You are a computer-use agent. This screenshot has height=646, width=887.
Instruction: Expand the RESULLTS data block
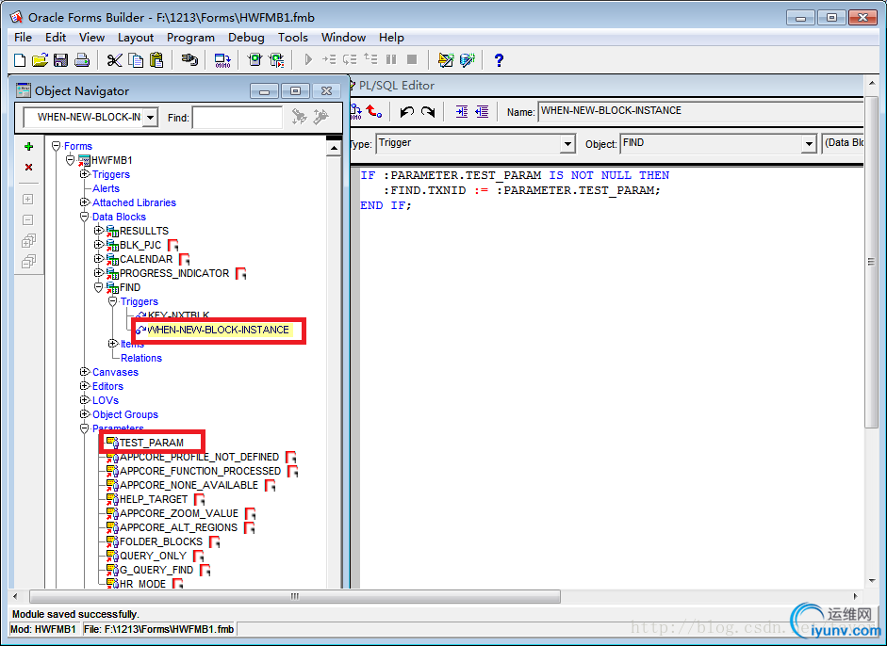(x=98, y=231)
